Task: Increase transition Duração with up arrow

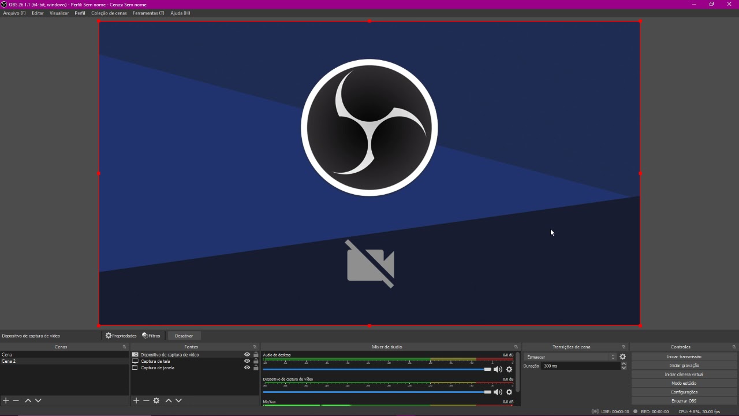Action: (x=624, y=363)
